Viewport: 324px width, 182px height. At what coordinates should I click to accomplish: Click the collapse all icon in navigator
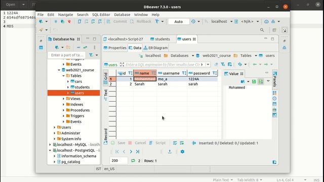point(78,48)
